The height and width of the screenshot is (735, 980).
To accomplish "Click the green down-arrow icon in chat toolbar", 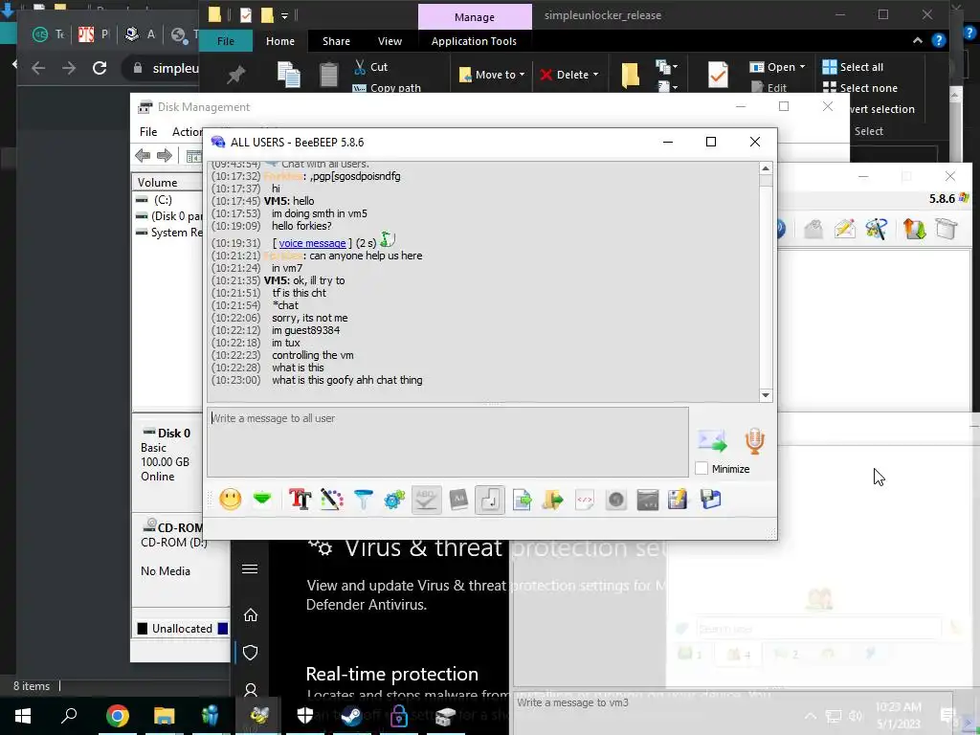I will pyautogui.click(x=262, y=499).
